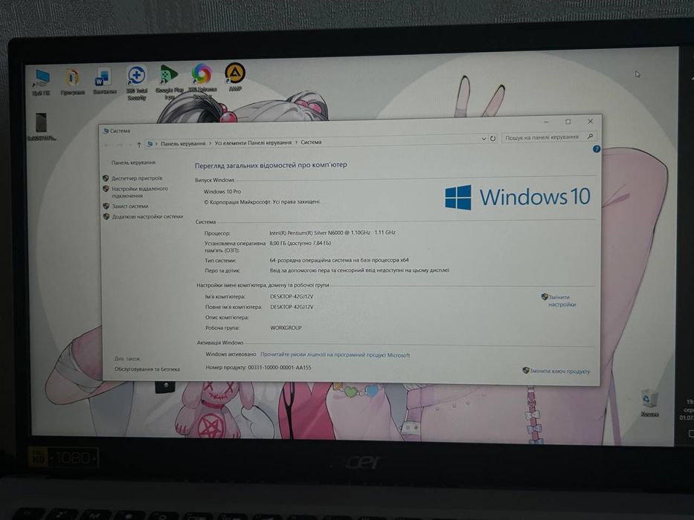Open 'Панель керування' home link in sidebar
This screenshot has height=520, width=694.
tap(133, 163)
